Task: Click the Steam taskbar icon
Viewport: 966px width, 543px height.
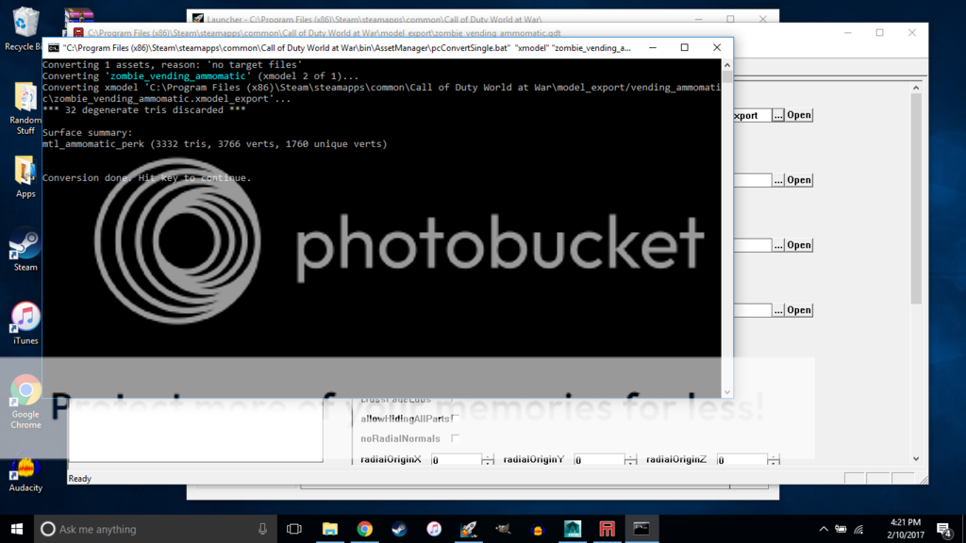Action: coord(399,529)
